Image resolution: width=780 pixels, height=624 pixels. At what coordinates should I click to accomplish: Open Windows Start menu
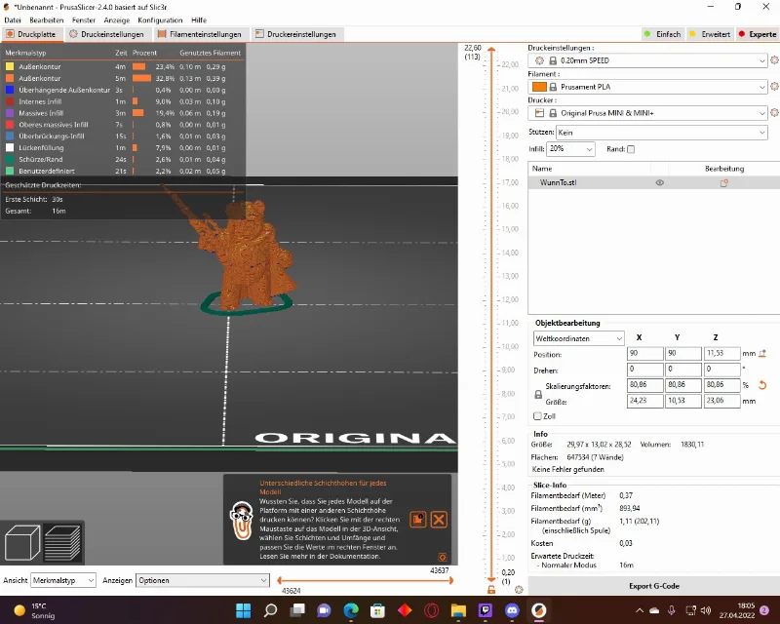click(243, 610)
